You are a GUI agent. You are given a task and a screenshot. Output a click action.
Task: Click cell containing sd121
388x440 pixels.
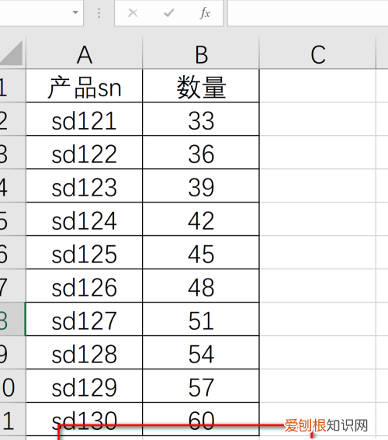click(84, 120)
